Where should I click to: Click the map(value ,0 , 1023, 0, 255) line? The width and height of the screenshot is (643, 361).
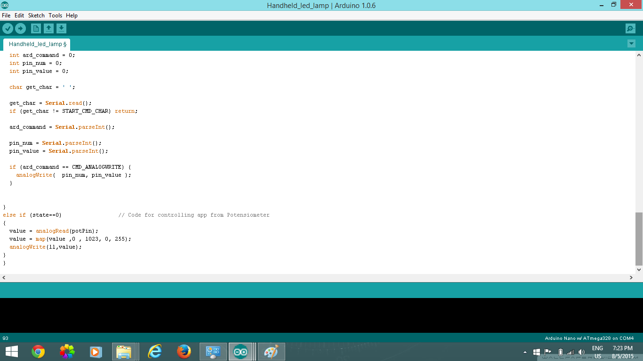[70, 239]
